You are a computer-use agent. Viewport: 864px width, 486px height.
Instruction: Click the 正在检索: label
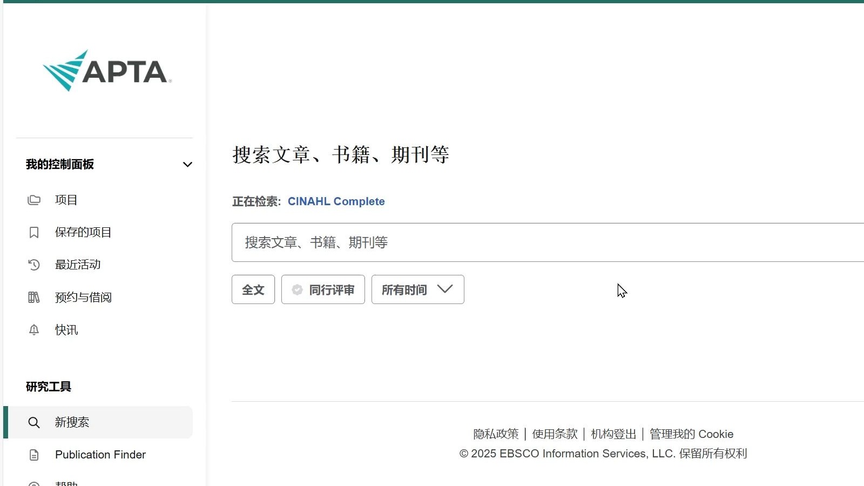pos(256,201)
